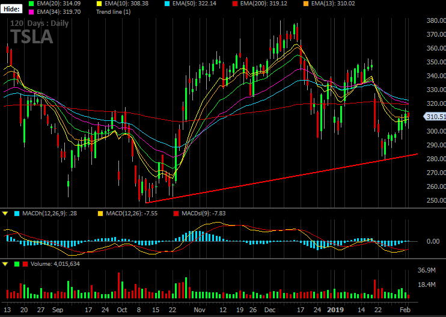Click the cyan EMA(50) color swatch
This screenshot has height=317, width=446.
(x=167, y=4)
